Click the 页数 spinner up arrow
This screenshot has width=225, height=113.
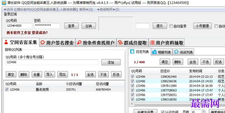[x=203, y=111]
